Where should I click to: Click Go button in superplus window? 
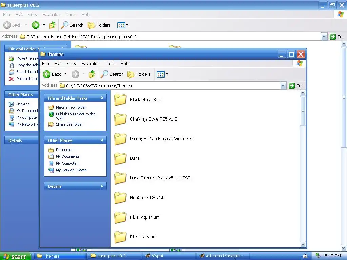pos(336,37)
